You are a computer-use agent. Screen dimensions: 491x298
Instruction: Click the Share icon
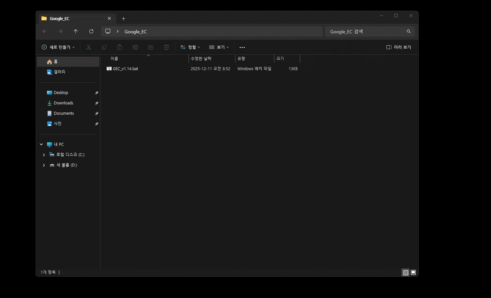click(151, 47)
